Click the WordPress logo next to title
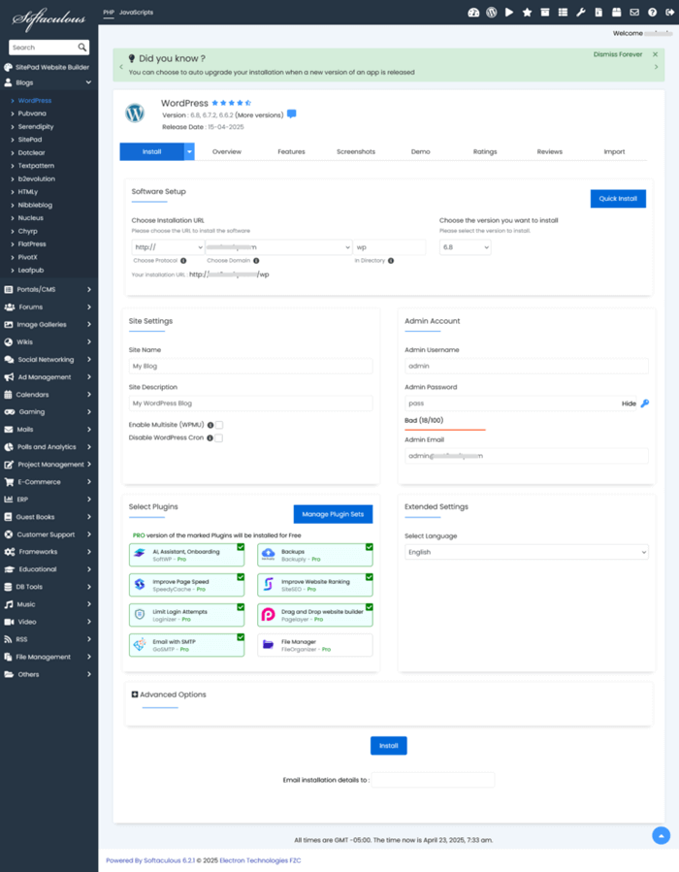Viewport: 679px width, 872px height. pyautogui.click(x=135, y=113)
